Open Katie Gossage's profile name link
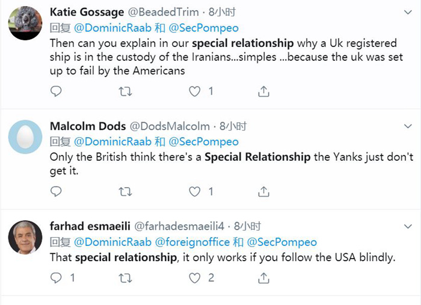Screen dimensions: 421x305 [88, 12]
